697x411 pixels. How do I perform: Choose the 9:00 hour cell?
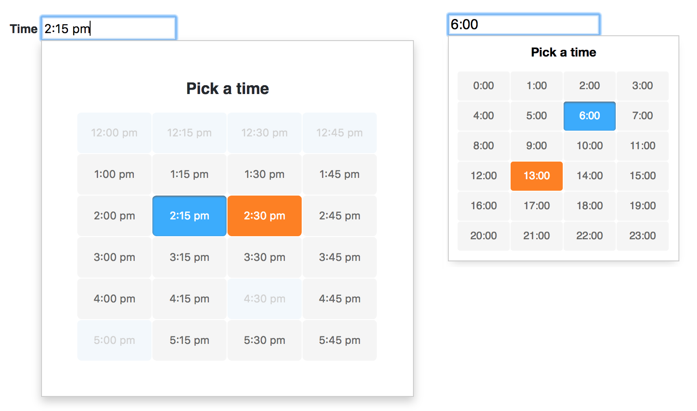(x=537, y=146)
